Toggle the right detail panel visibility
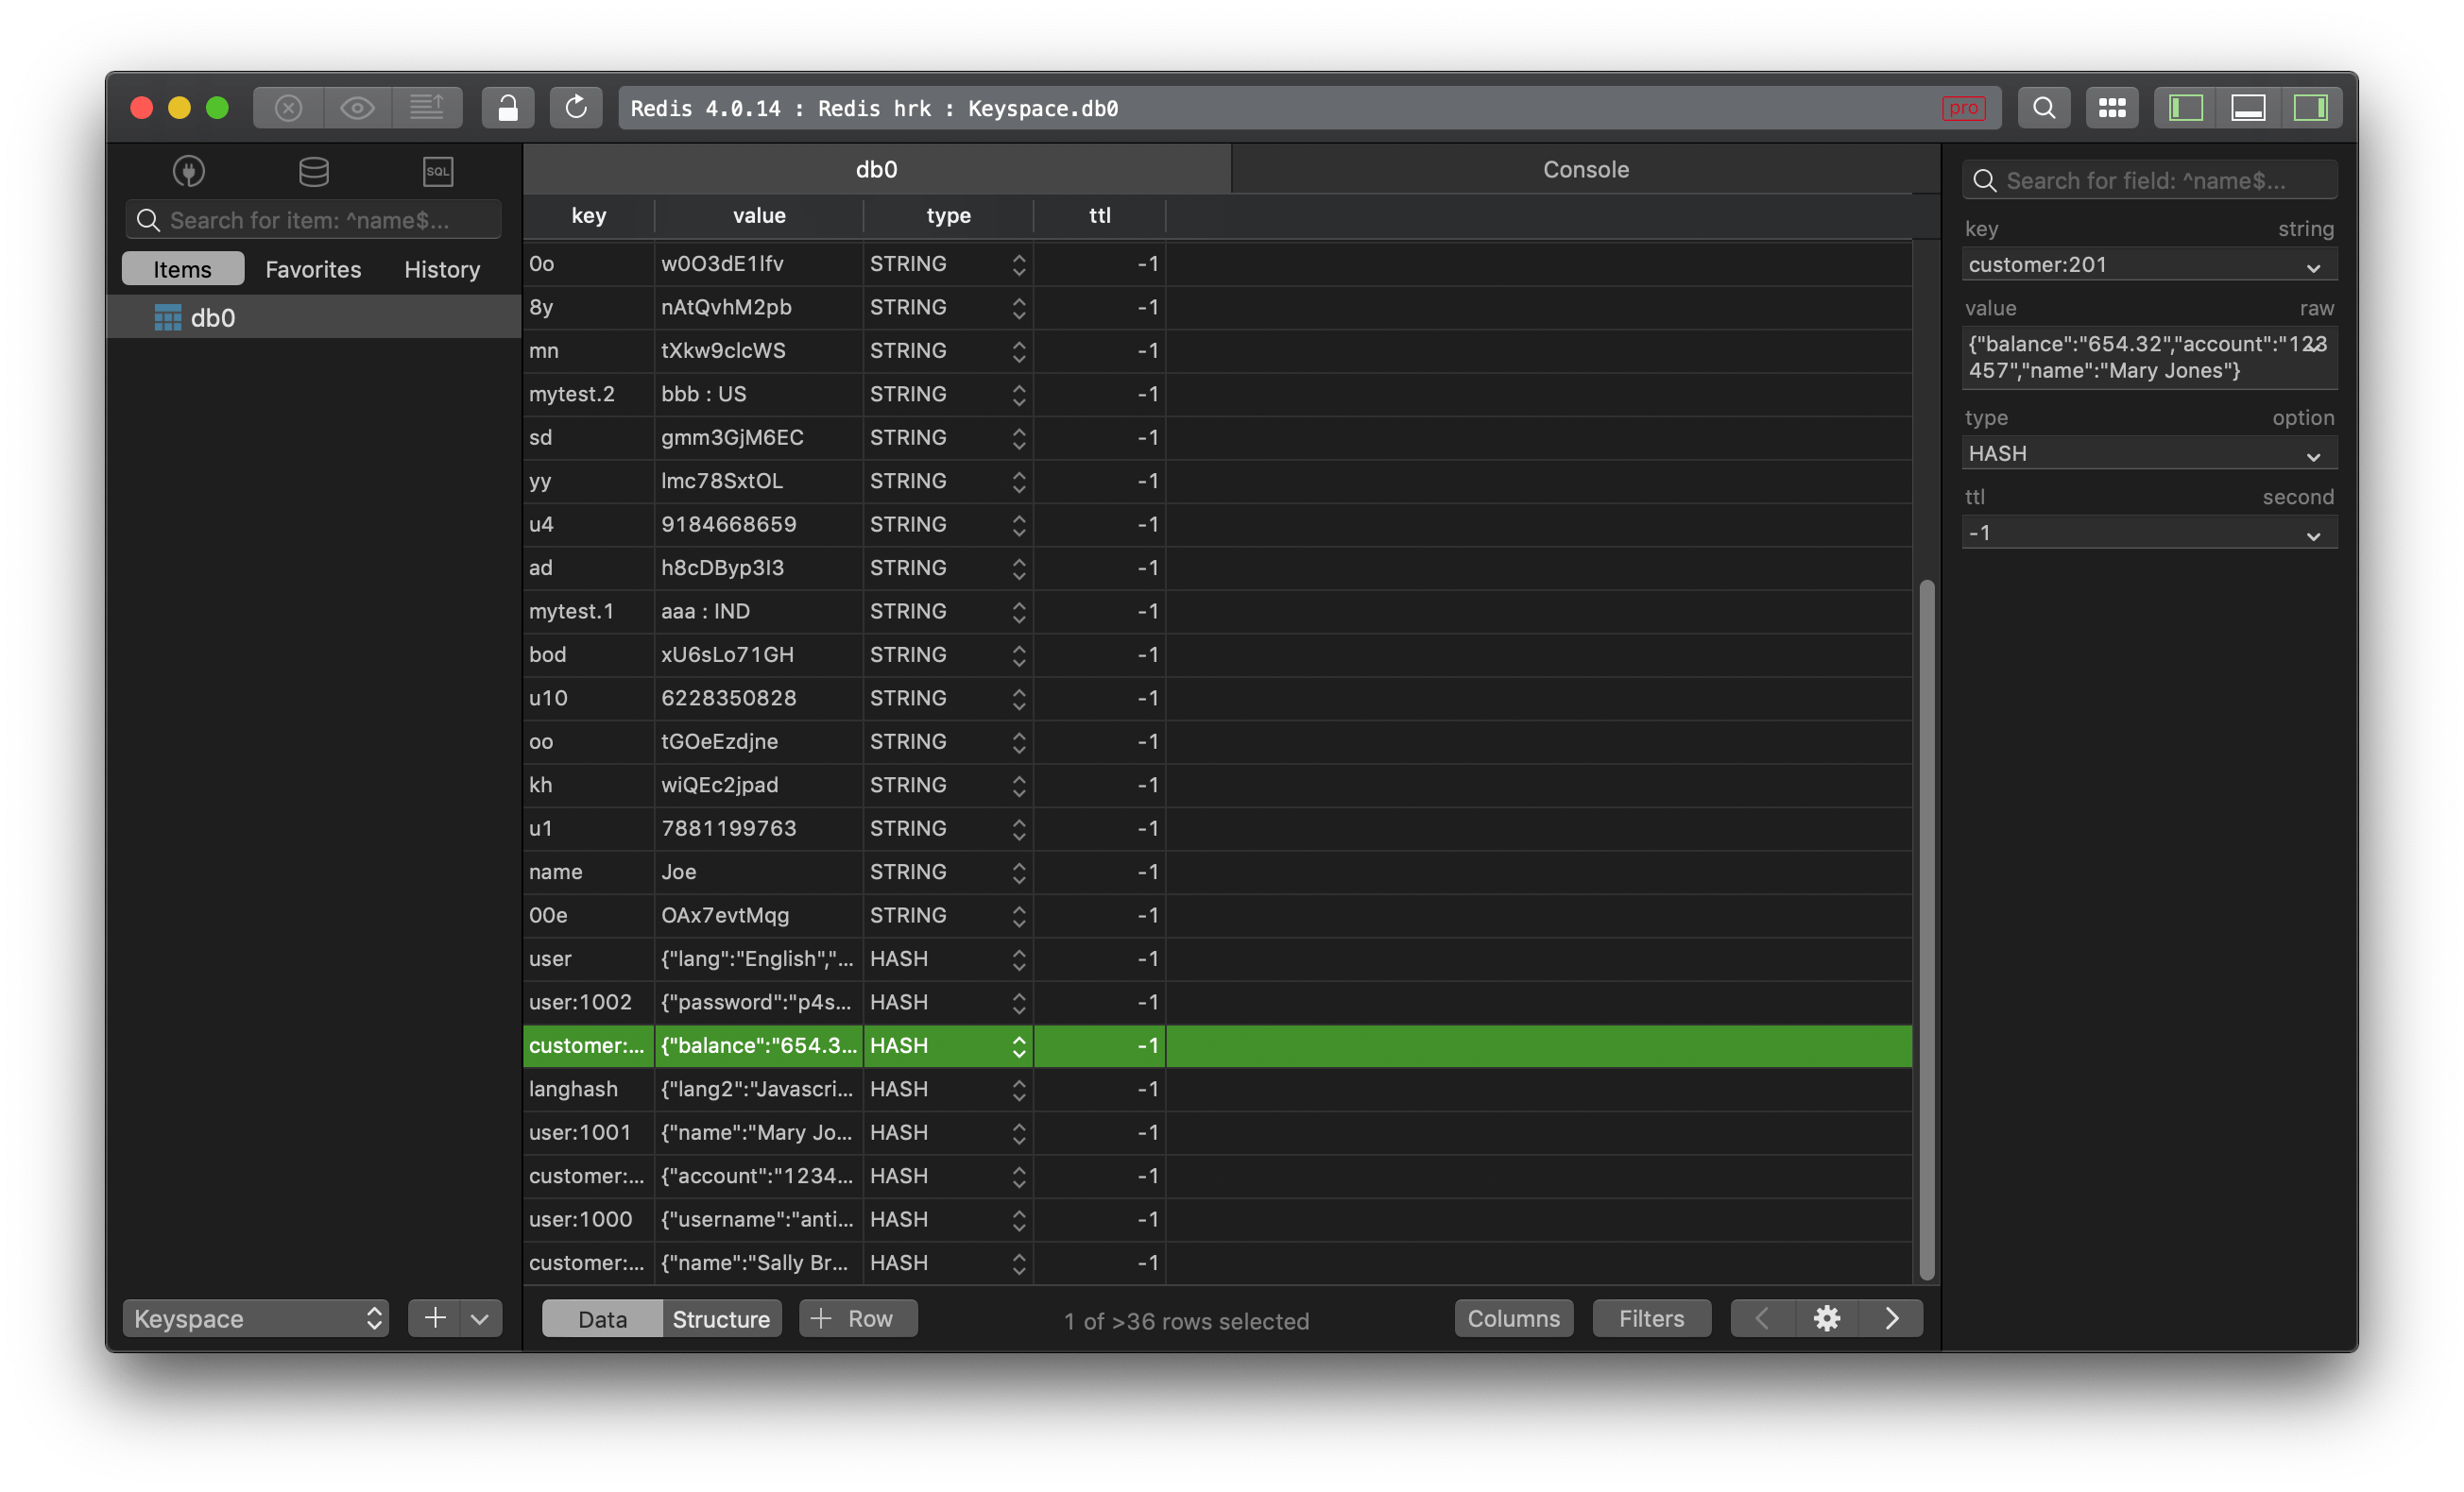2464x1492 pixels. tap(2311, 107)
